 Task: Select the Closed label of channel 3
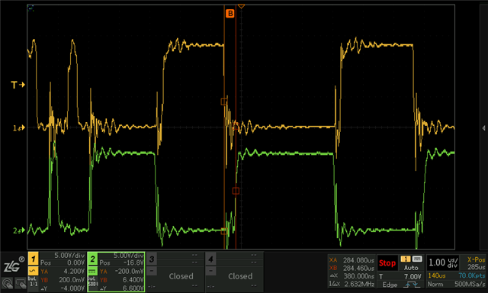pos(181,276)
